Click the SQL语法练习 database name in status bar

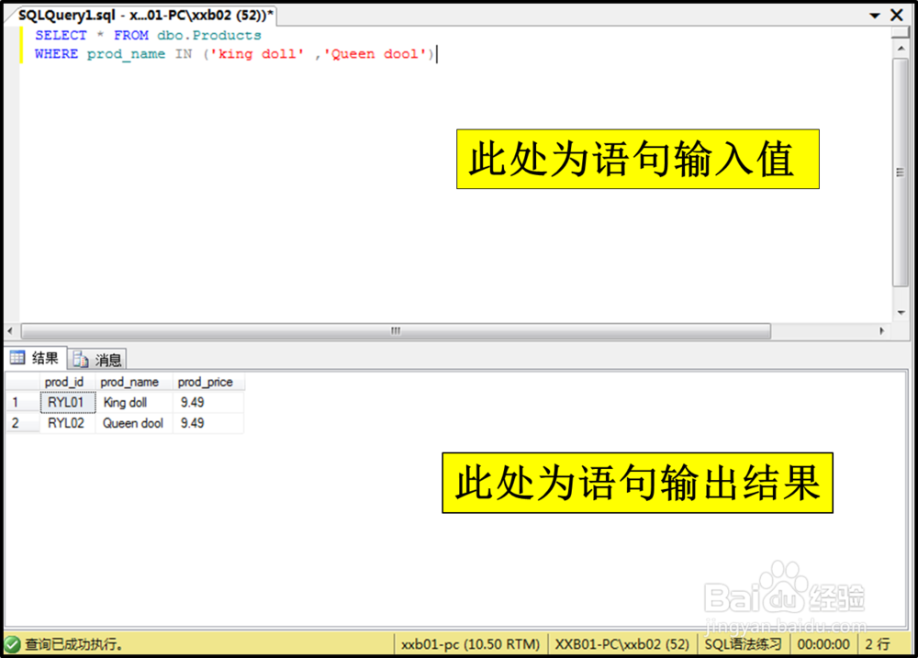click(742, 644)
